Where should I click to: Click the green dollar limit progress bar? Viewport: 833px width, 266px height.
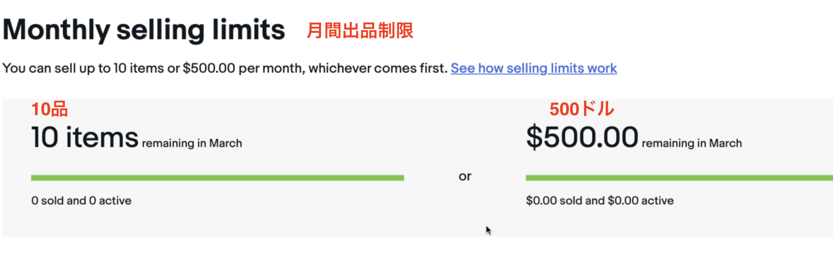(x=678, y=178)
